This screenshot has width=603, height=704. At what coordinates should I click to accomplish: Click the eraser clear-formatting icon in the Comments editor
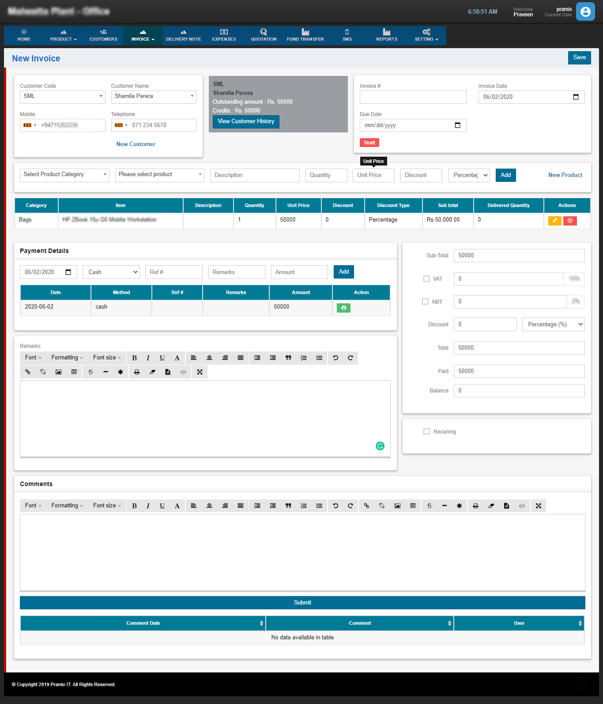coord(491,506)
